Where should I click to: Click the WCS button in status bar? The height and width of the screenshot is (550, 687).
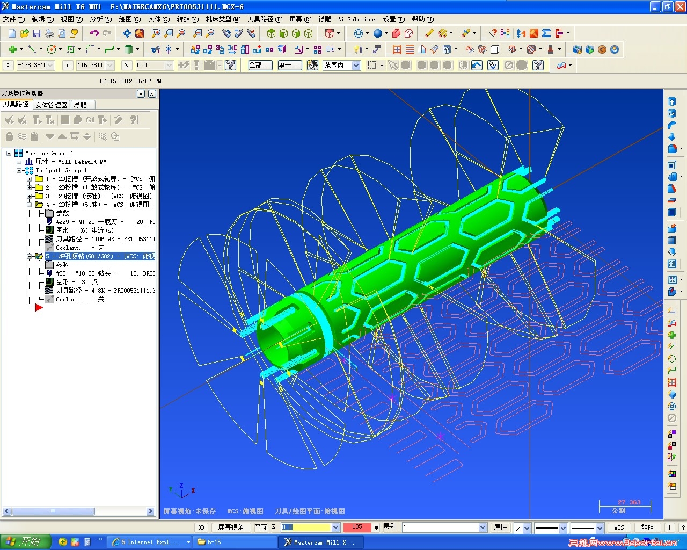619,527
